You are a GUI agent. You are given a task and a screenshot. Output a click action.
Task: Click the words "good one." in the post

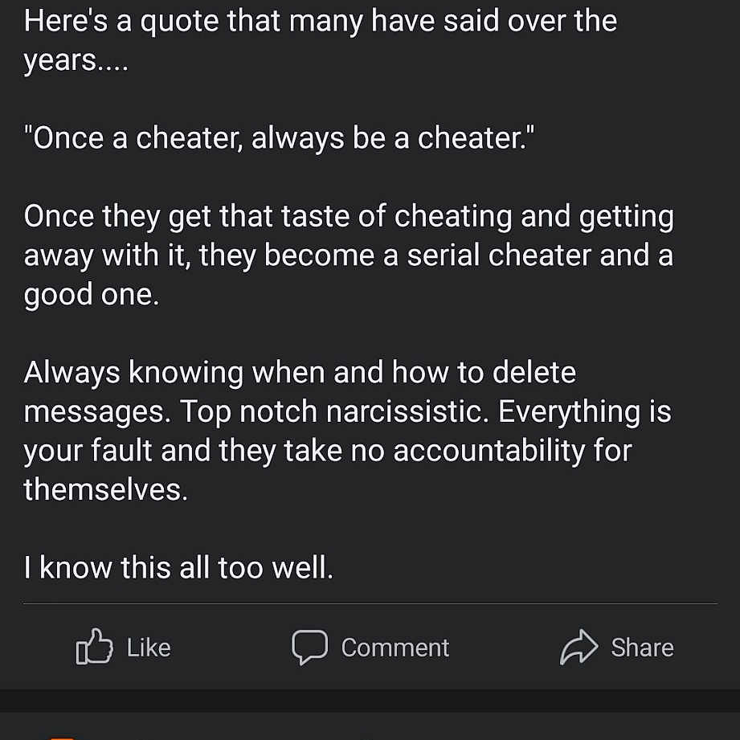[x=92, y=294]
